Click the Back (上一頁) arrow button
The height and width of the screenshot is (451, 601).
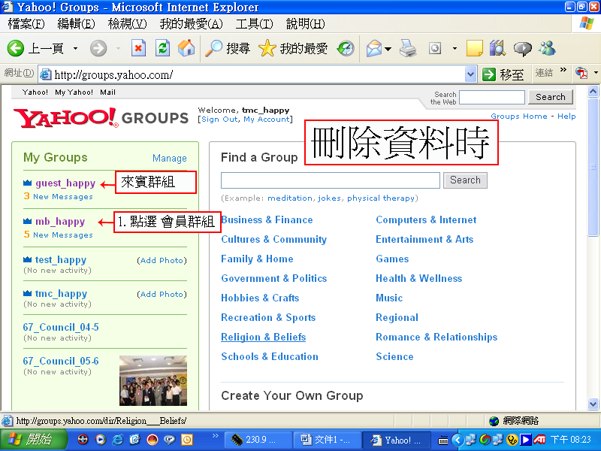pyautogui.click(x=35, y=49)
